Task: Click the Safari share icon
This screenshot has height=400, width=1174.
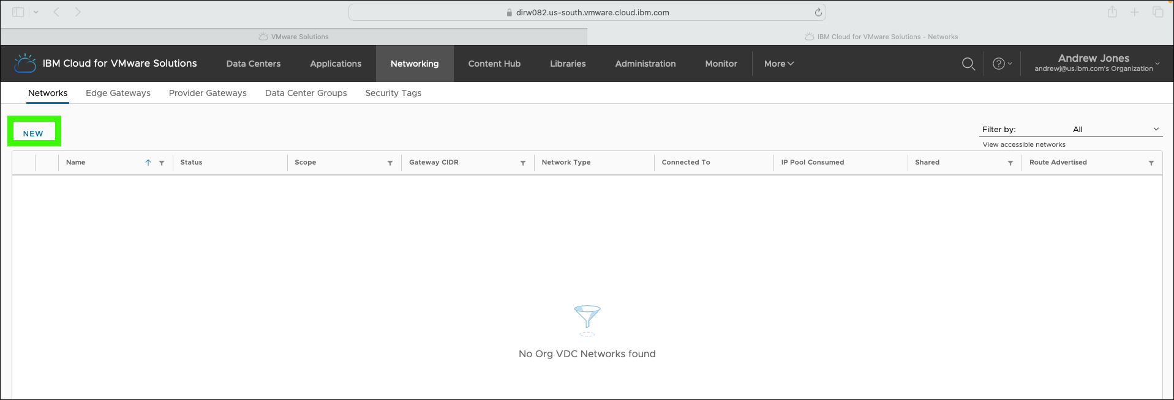Action: [1112, 12]
